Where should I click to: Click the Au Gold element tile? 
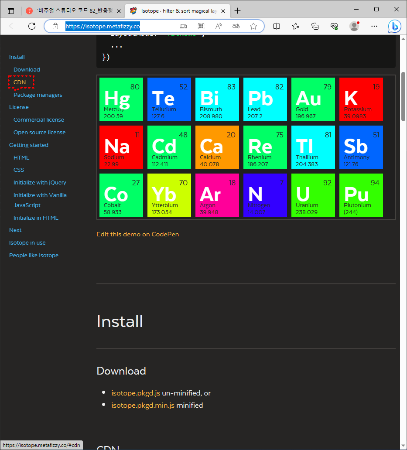click(313, 99)
